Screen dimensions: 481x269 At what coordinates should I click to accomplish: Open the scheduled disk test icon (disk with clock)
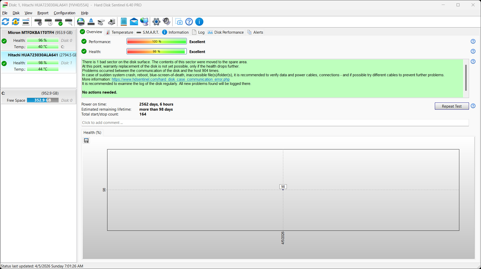(x=48, y=22)
